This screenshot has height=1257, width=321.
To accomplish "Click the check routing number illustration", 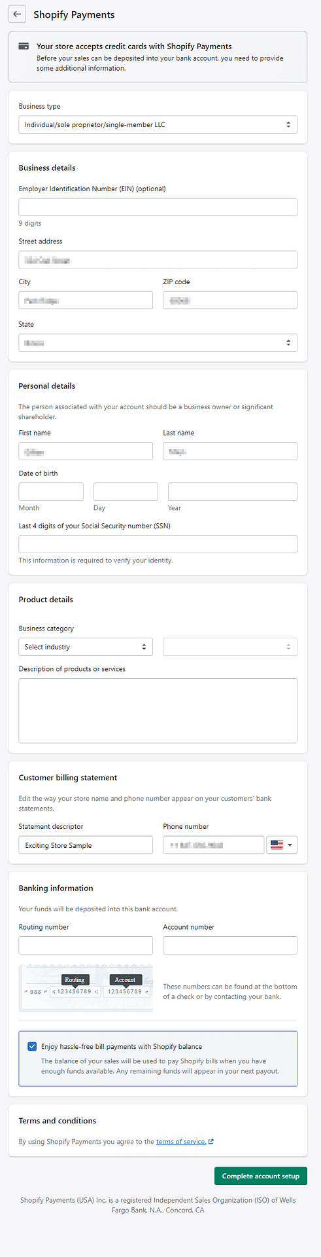I will click(86, 987).
